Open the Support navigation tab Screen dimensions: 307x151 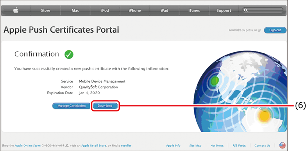coord(224,11)
